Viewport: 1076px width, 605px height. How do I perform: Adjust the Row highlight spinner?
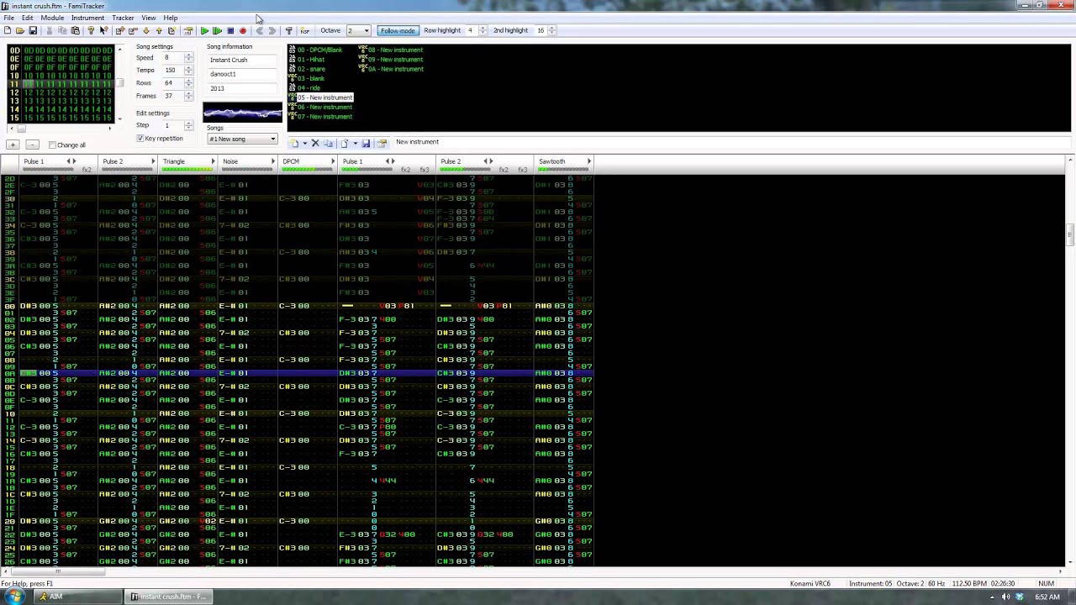coord(482,30)
